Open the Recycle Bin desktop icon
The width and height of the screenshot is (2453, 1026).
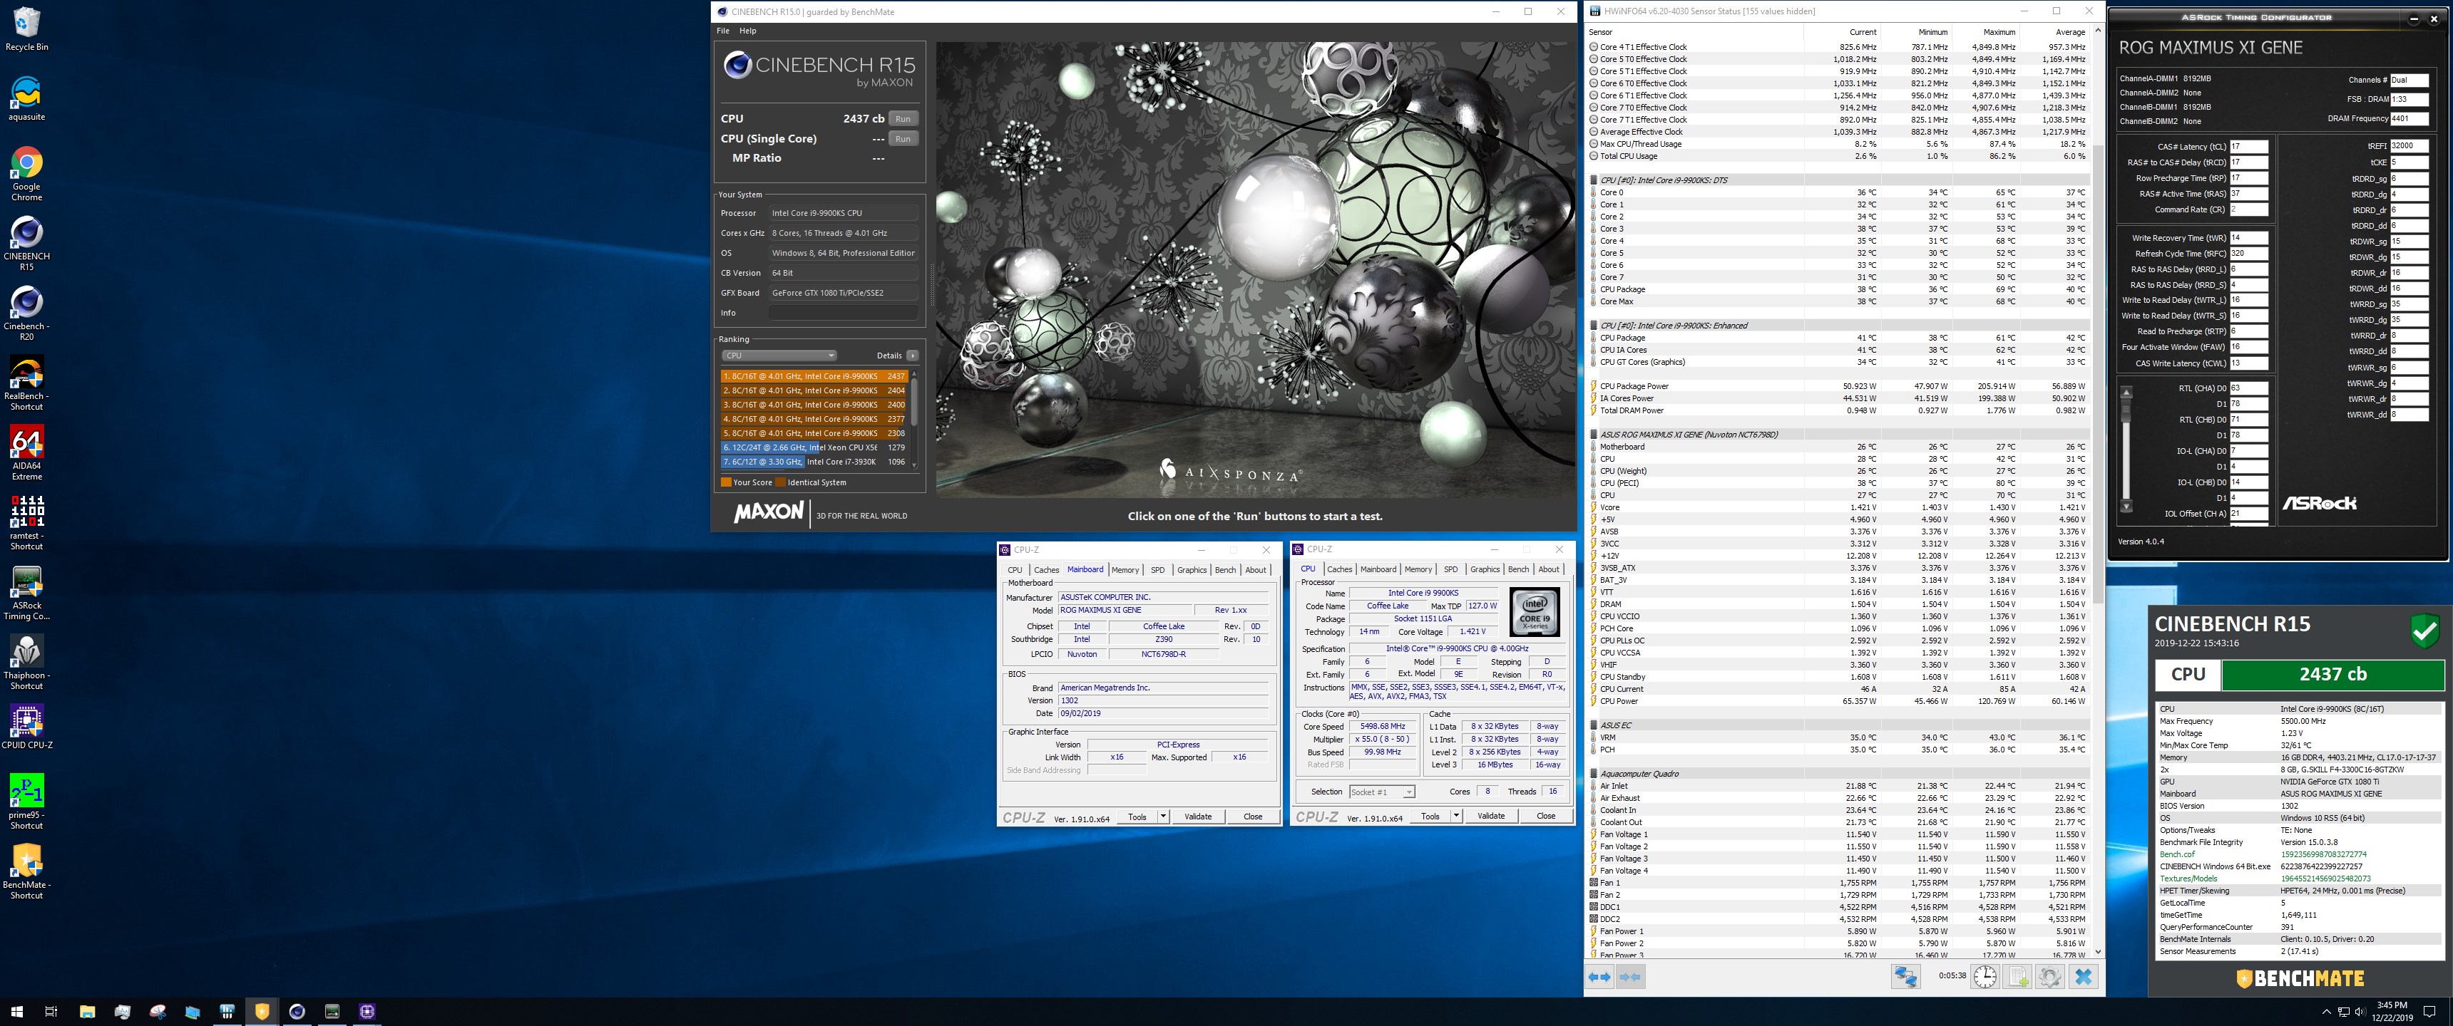(x=26, y=28)
